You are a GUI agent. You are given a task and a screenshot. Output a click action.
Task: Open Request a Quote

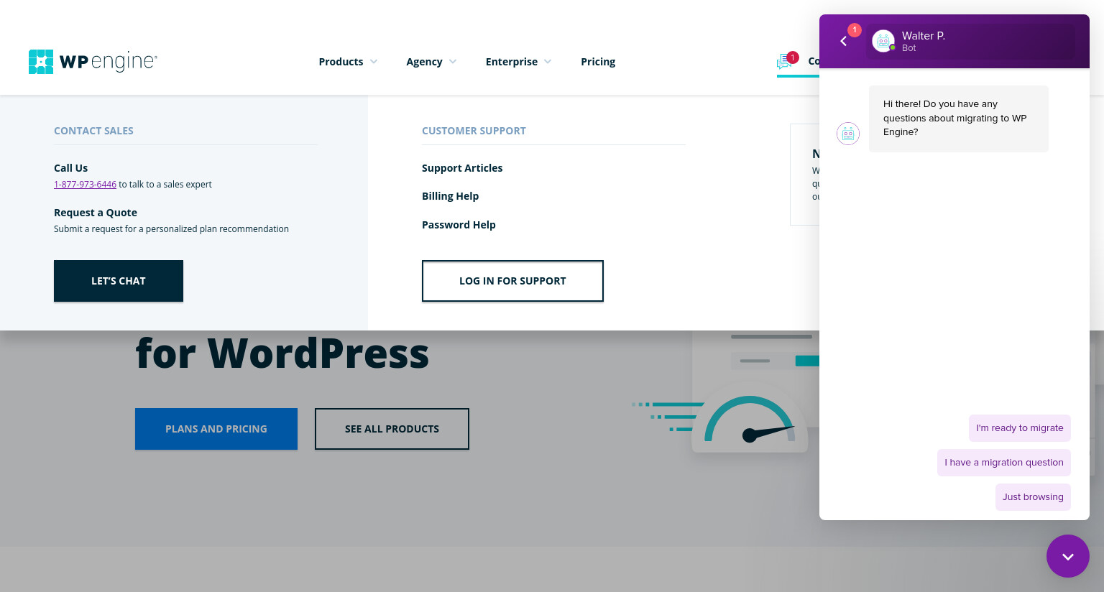[96, 213]
